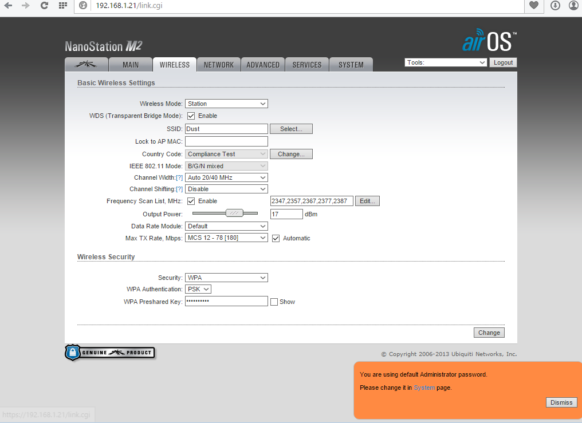This screenshot has height=423, width=582.
Task: Click the frequency scan list field
Action: (312, 201)
